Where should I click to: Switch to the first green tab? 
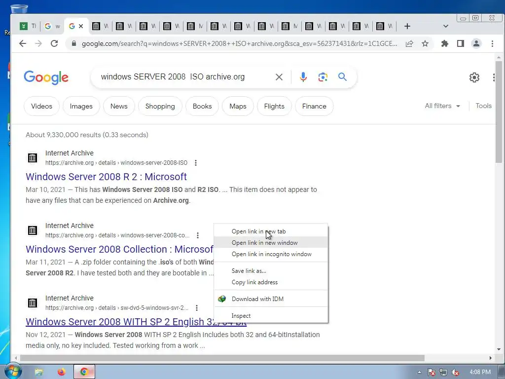coord(28,26)
